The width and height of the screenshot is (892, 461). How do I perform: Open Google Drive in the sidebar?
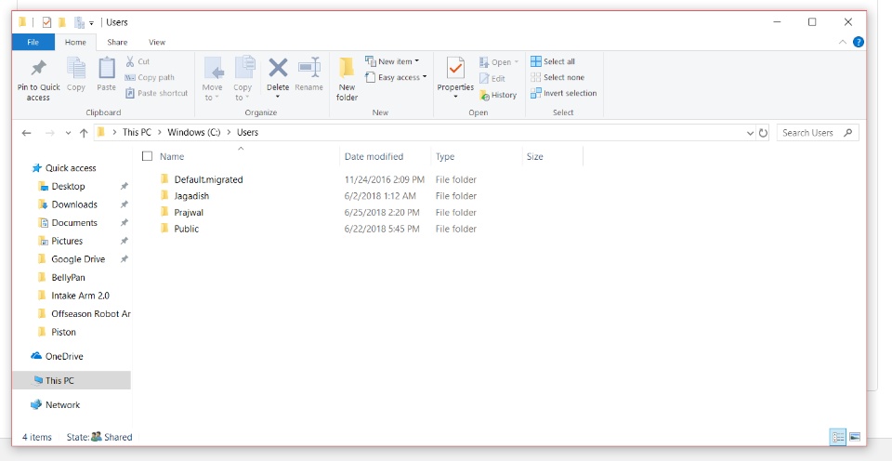click(x=78, y=259)
